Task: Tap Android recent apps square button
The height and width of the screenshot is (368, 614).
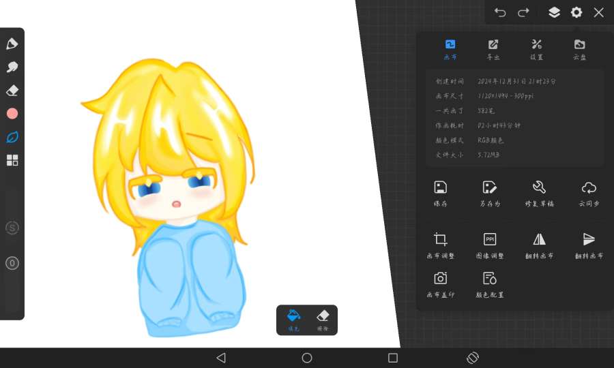Action: click(x=393, y=358)
